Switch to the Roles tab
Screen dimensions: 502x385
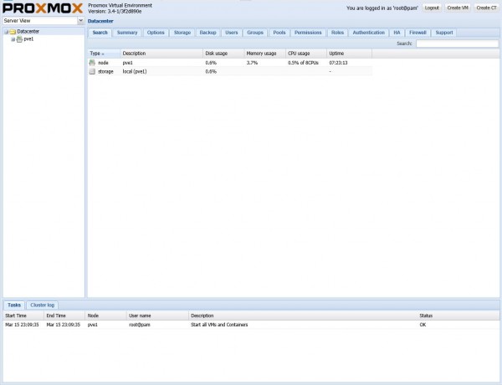(x=337, y=33)
